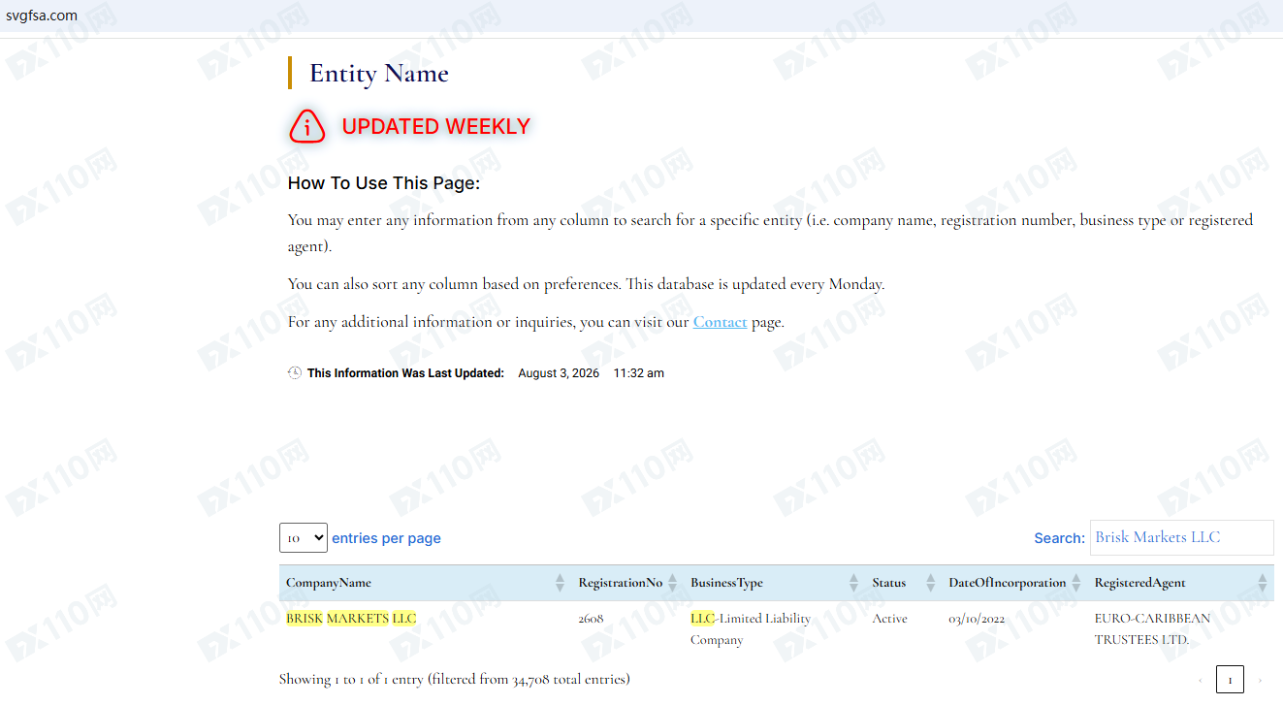This screenshot has width=1283, height=705.
Task: Sort table by RegisteredAgent column arrows
Action: 1262,583
